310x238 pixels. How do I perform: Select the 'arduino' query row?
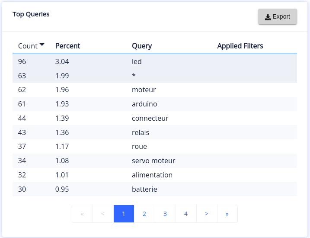click(x=144, y=104)
